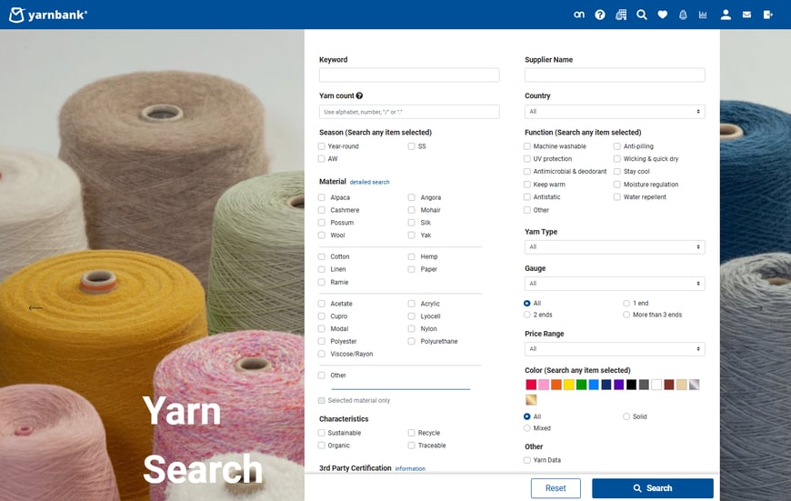Check the Cotton material box

click(321, 256)
